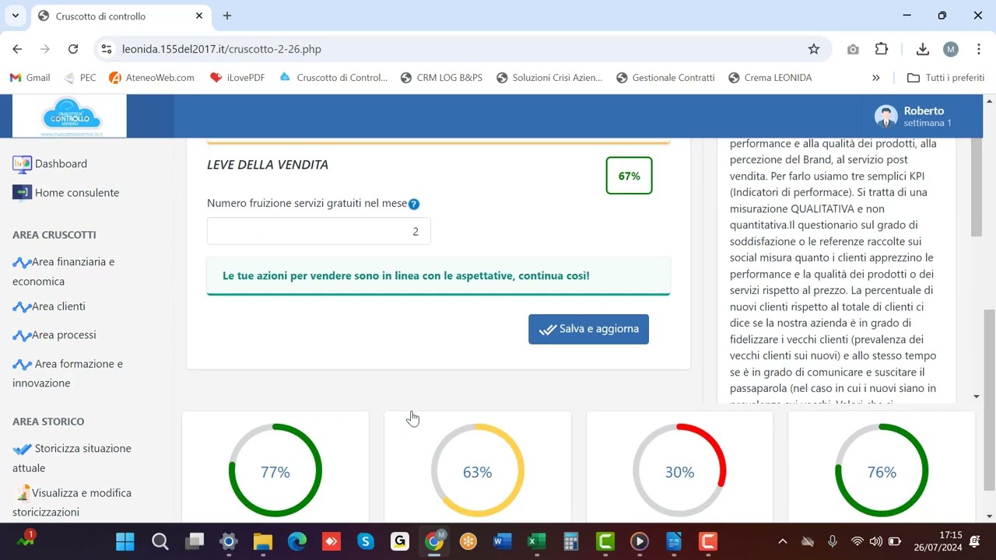Open the browser extensions puzzle icon
Image resolution: width=996 pixels, height=560 pixels.
click(x=882, y=49)
